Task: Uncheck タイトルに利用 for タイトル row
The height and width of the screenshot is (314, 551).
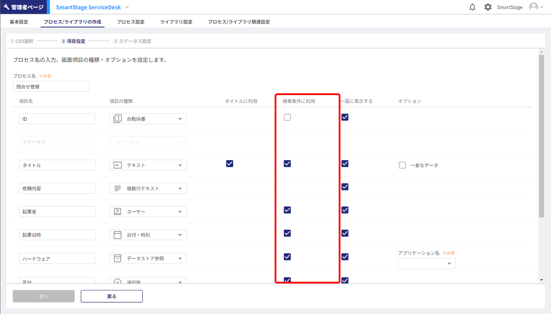Action: (230, 164)
